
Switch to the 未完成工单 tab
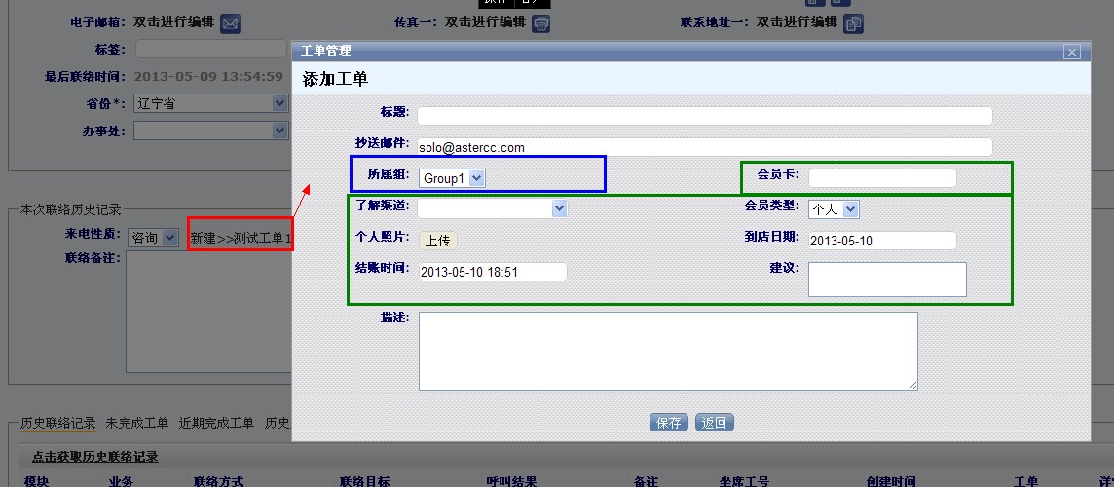pos(136,423)
